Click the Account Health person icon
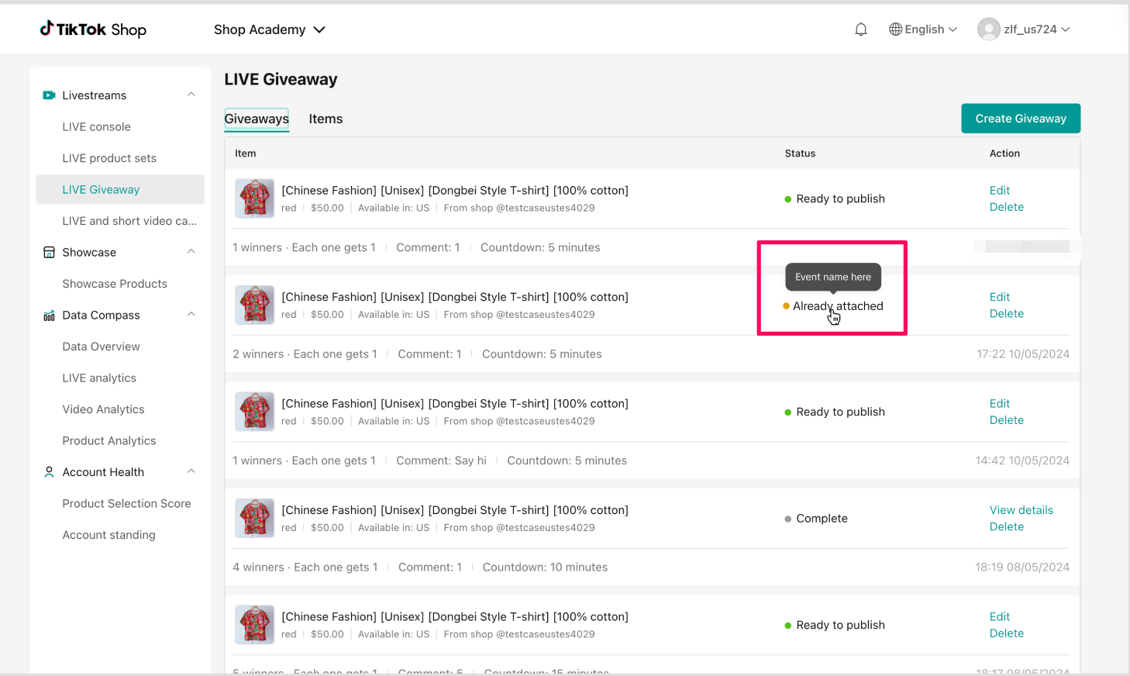This screenshot has width=1130, height=676. click(49, 472)
